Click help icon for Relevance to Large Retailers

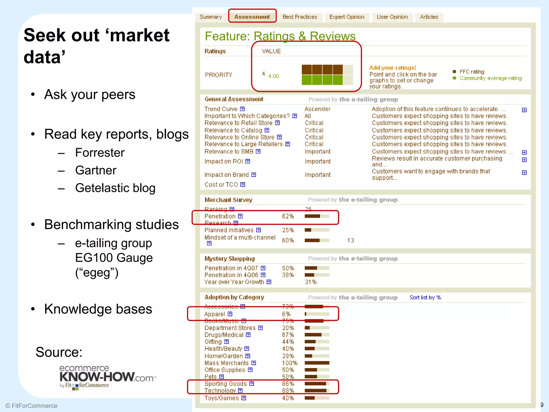click(288, 144)
